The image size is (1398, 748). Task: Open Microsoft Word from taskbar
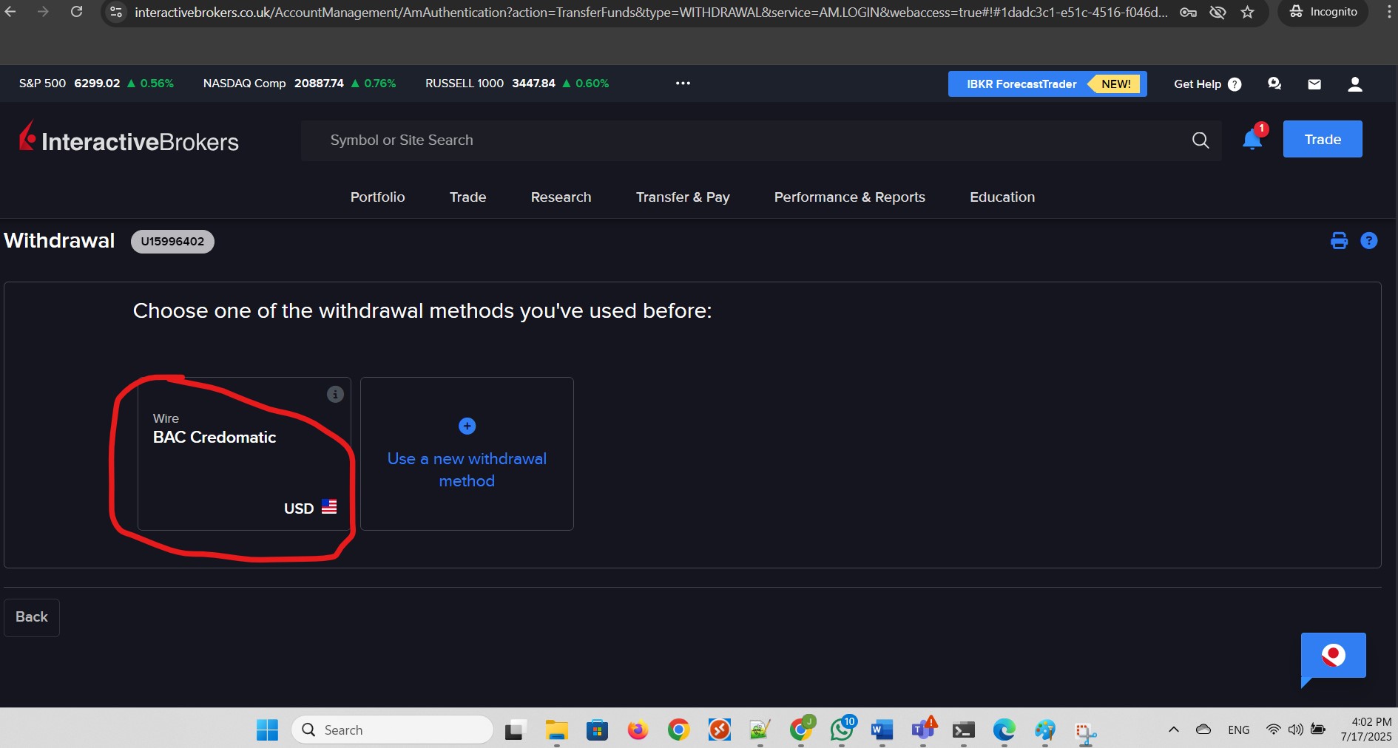[x=882, y=730]
